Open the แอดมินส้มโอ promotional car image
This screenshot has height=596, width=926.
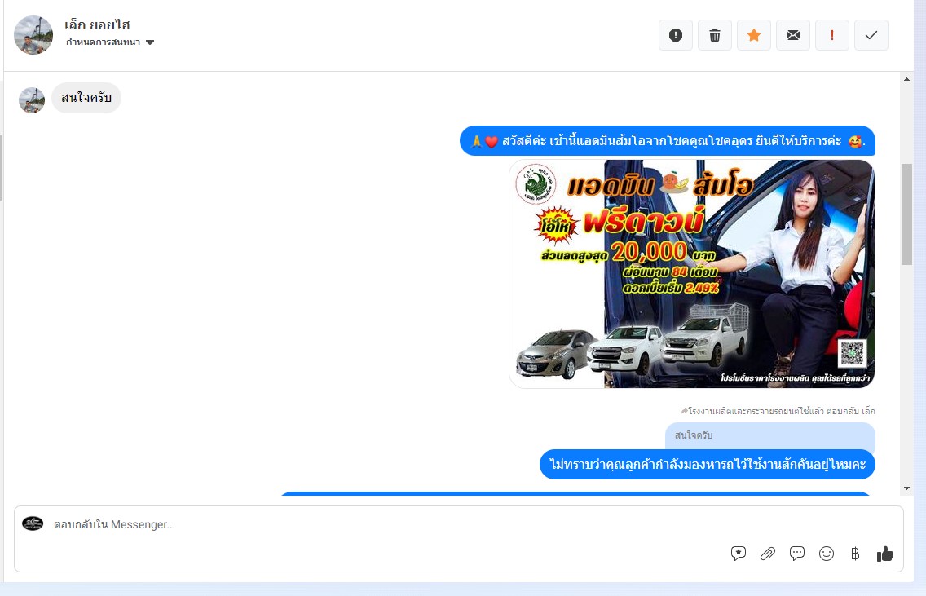[691, 273]
